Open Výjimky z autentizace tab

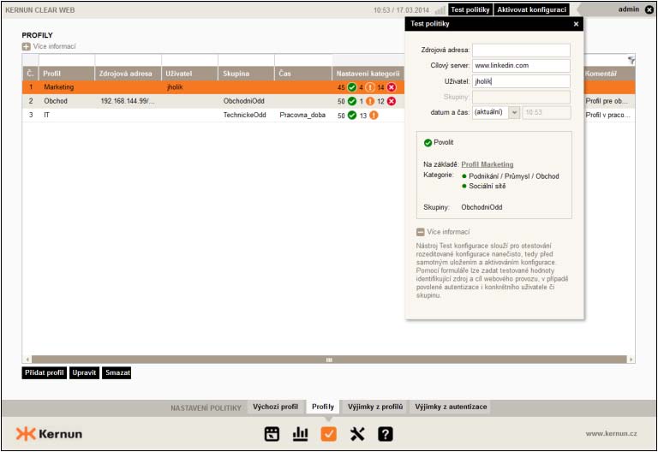pyautogui.click(x=452, y=407)
